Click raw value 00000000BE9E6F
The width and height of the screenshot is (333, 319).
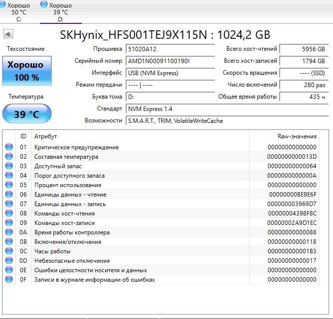pos(293,195)
